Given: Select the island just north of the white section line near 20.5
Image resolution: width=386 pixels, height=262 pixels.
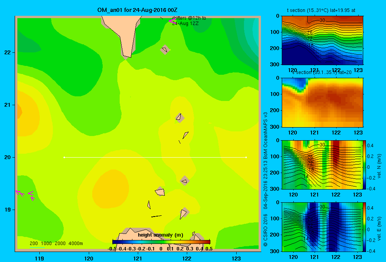Looking at the screenshot, I should tap(186, 135).
